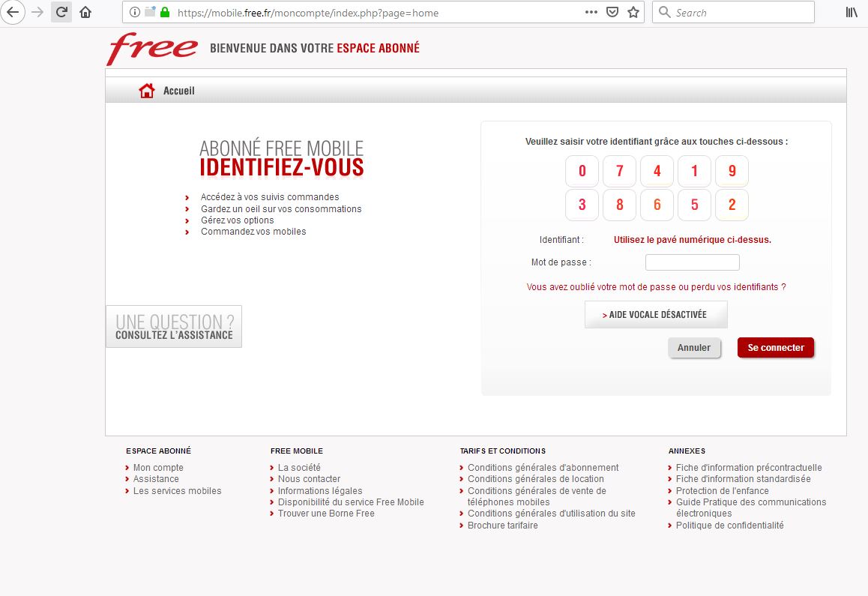This screenshot has height=596, width=868.
Task: Open Informations légales link
Action: [320, 491]
